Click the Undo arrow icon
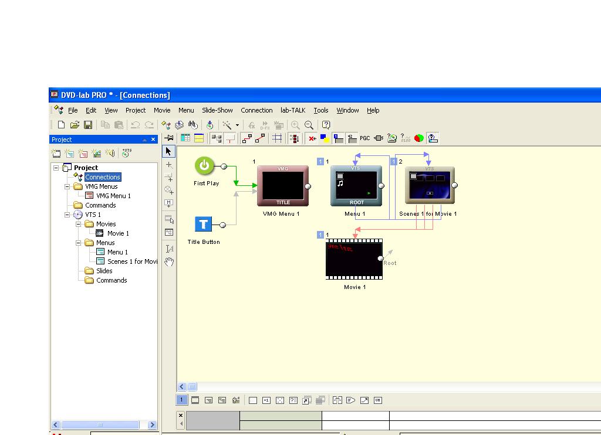Screen dimensions: 601x435 136,125
